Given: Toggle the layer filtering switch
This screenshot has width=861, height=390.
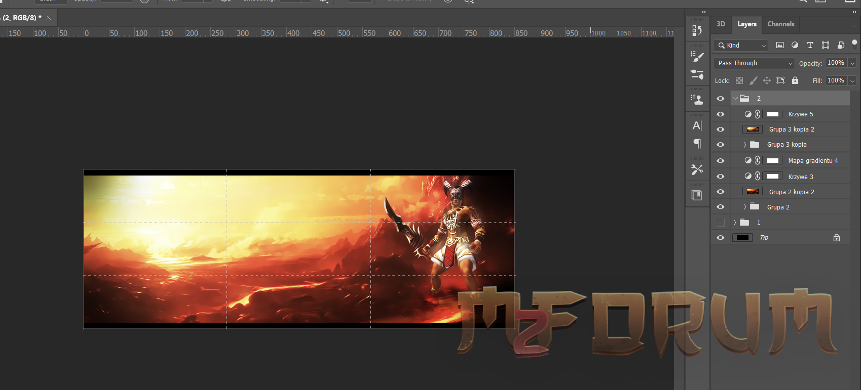Looking at the screenshot, I should pos(854,44).
